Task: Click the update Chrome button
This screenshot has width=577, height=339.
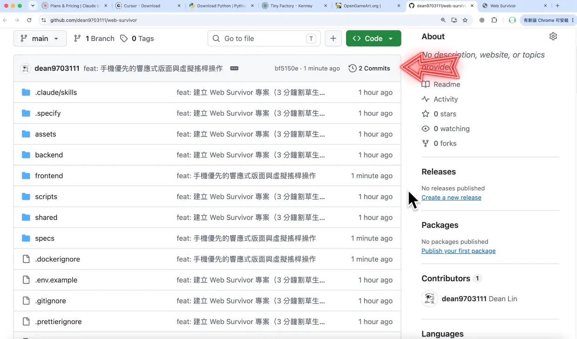Action: pos(548,21)
